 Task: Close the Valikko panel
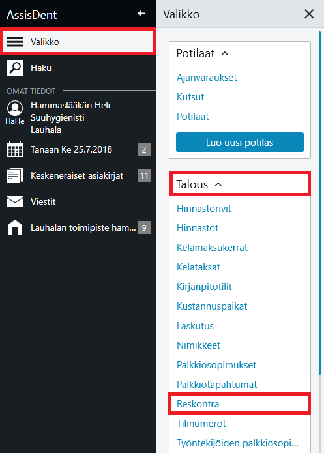click(309, 14)
